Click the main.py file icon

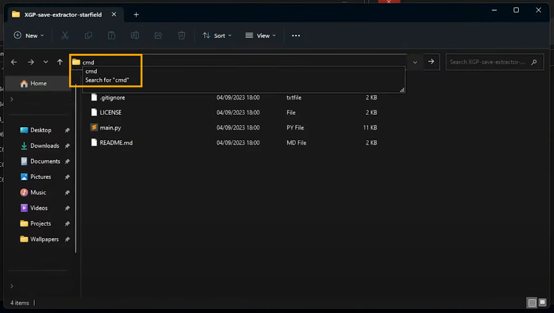tap(94, 127)
